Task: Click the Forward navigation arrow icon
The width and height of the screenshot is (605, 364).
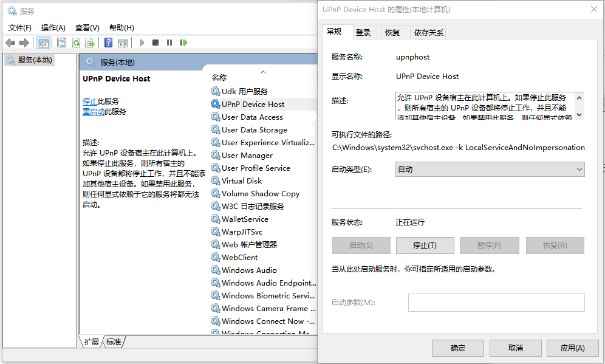Action: [x=24, y=43]
